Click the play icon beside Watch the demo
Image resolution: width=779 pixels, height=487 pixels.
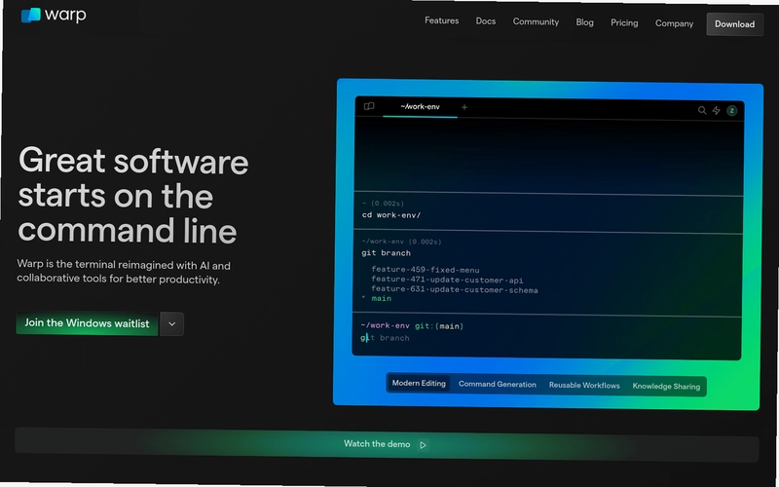(423, 445)
